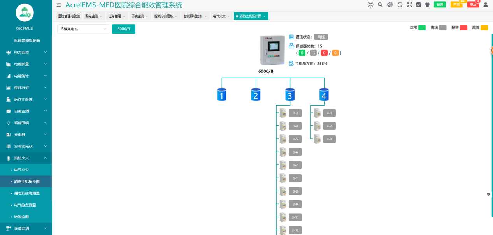Click the language translate icon
The image size is (493, 235).
[x=419, y=5]
